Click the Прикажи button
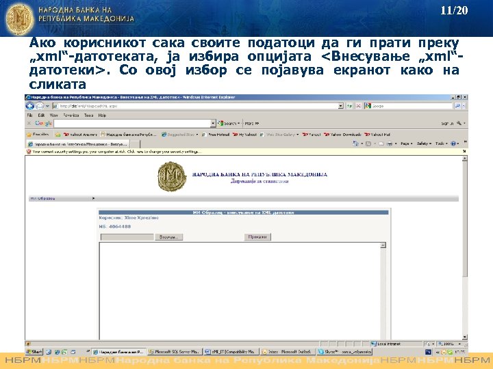 click(x=257, y=237)
